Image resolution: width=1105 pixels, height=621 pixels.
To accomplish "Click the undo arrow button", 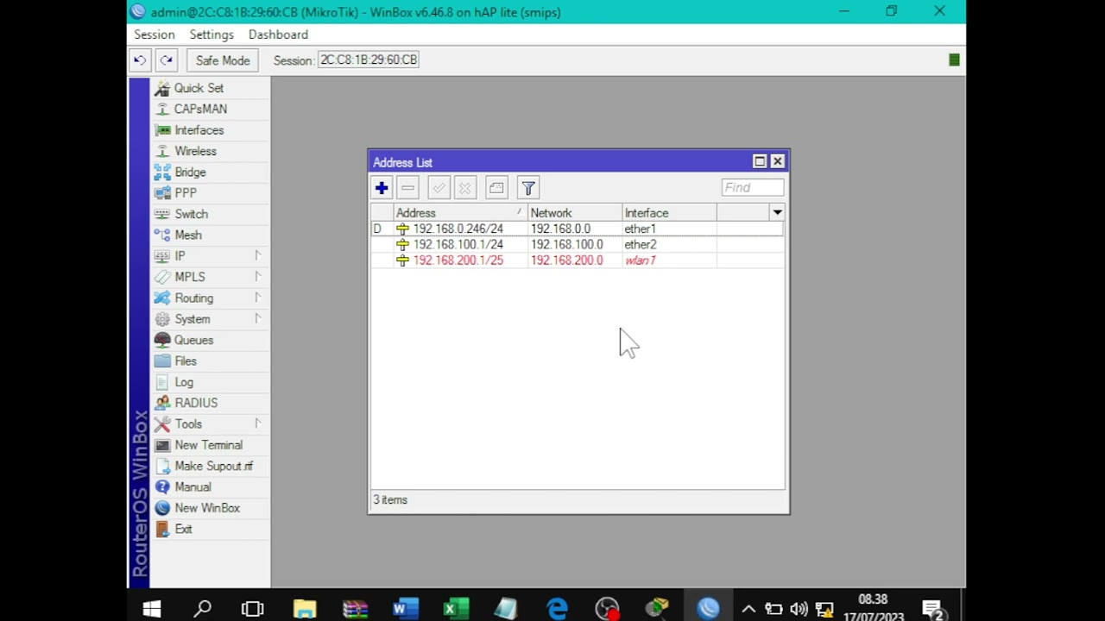I will tap(139, 60).
